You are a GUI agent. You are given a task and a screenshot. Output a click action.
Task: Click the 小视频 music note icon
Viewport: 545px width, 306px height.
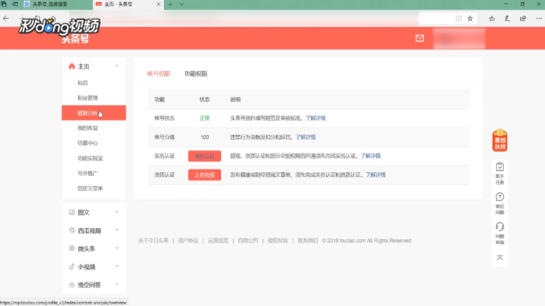(x=72, y=266)
